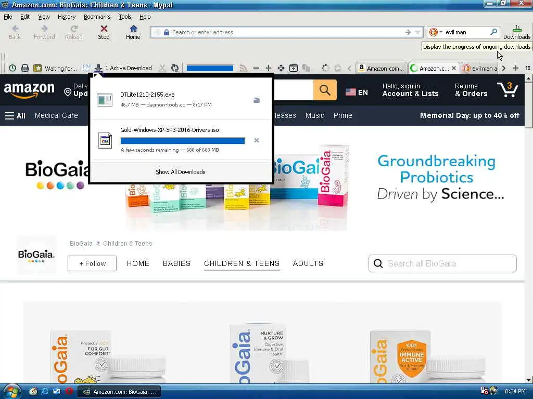
Task: Close the active Amazon.c... tab
Action: (x=453, y=68)
